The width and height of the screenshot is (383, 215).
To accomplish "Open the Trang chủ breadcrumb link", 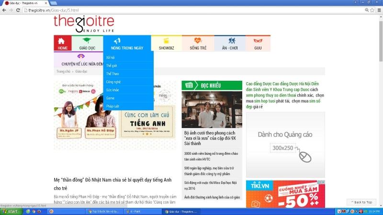I will (x=63, y=72).
